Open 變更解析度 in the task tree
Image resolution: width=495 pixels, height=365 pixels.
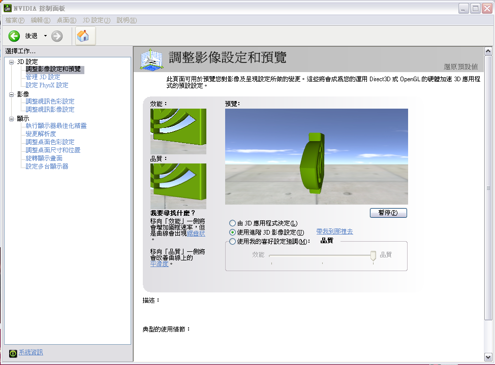41,134
